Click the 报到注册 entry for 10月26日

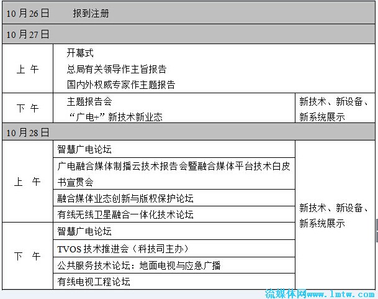point(91,13)
